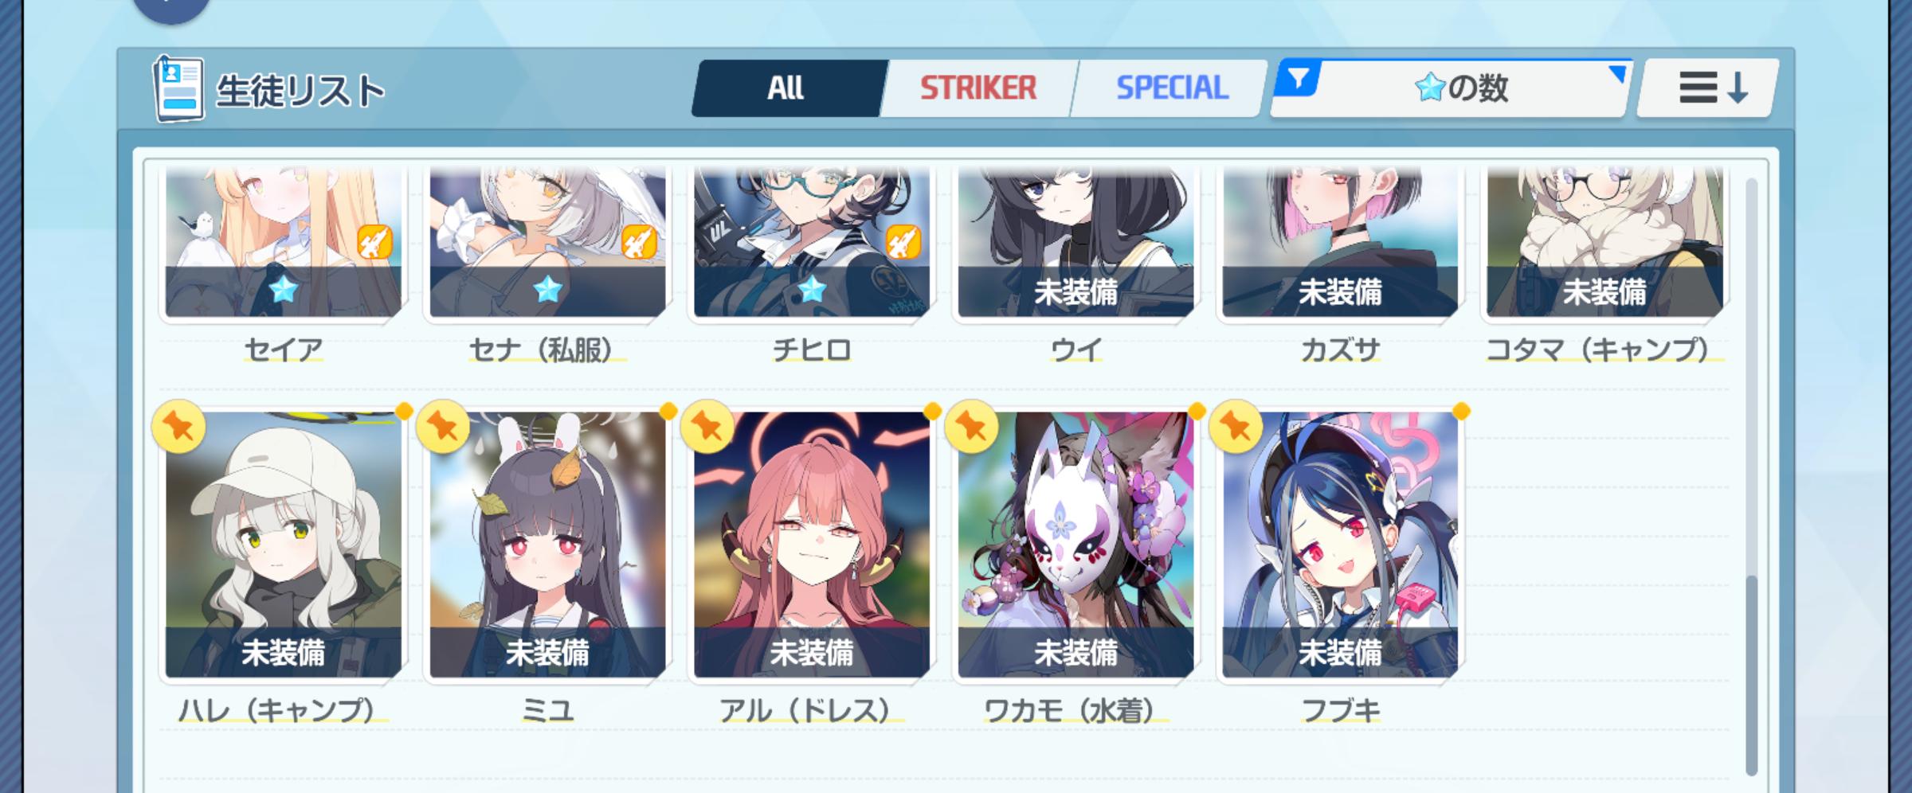The image size is (1912, 793).
Task: Click the pin icon on ミユ card
Action: [x=443, y=427]
